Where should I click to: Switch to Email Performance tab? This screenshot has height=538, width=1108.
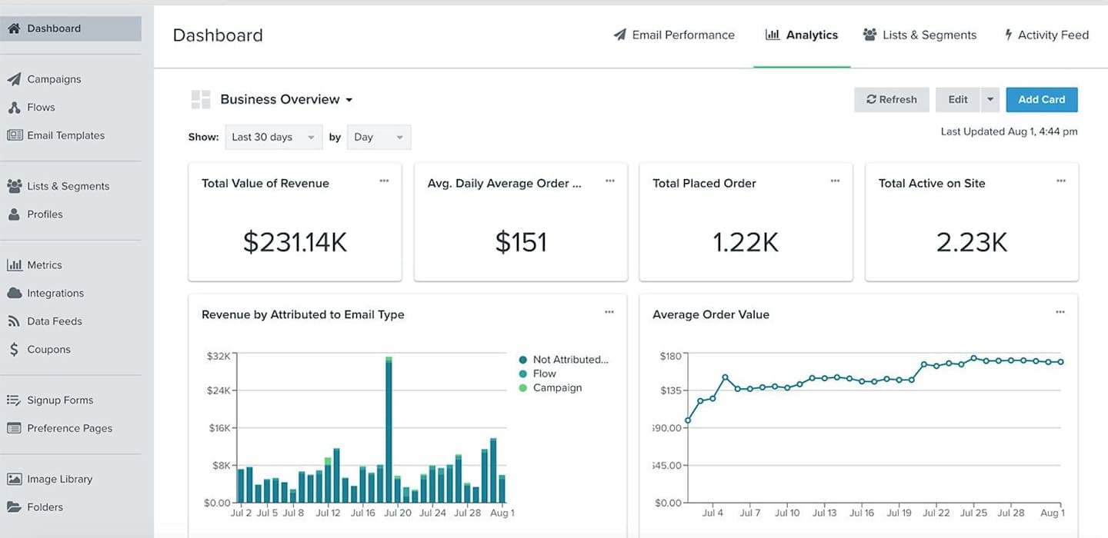click(x=674, y=35)
